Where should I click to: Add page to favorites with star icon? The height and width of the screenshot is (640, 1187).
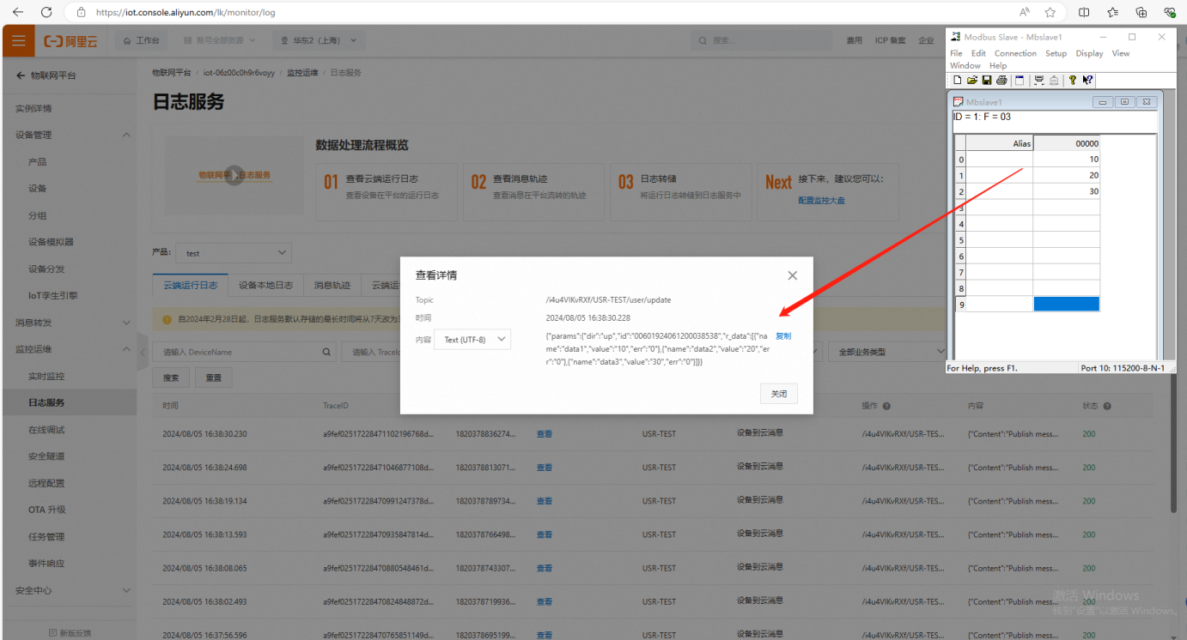click(1050, 13)
